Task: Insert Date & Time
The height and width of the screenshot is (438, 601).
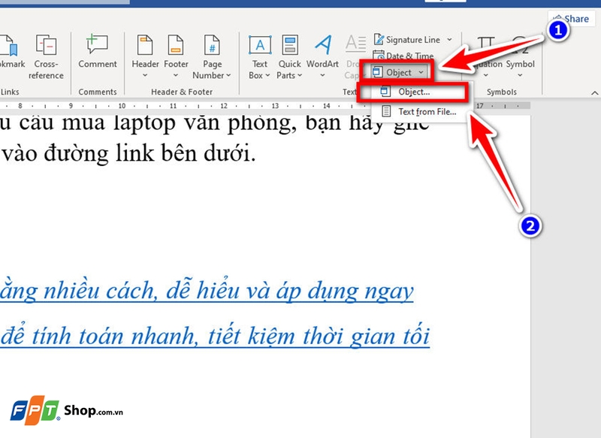Action: (403, 56)
